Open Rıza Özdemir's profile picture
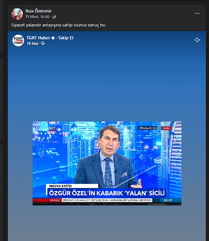 [17, 14]
